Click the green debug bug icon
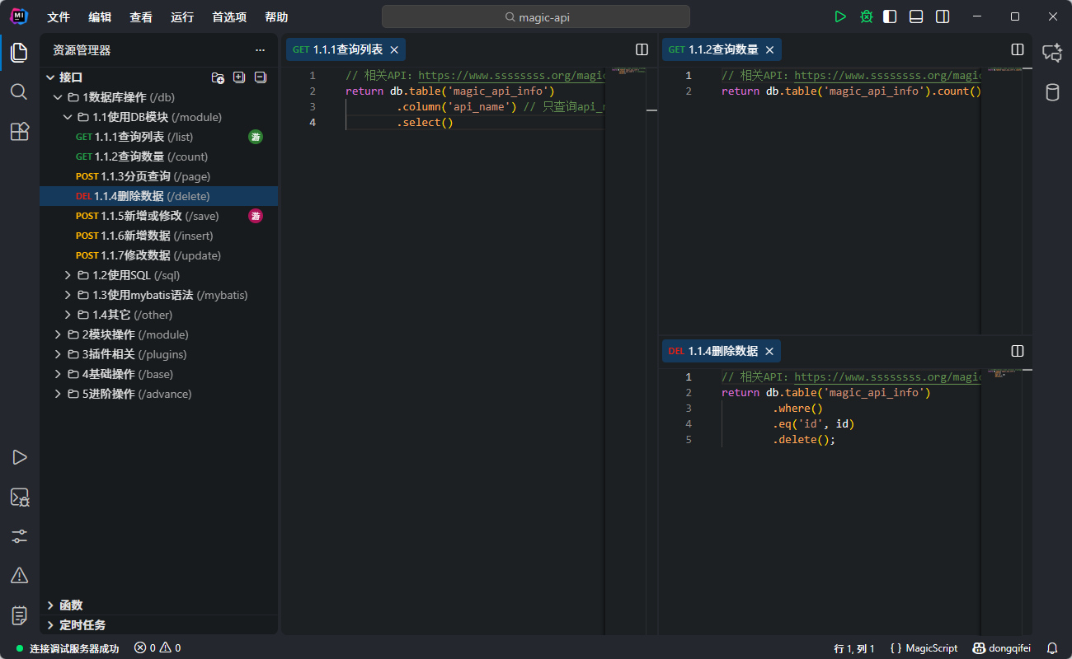The image size is (1072, 659). 867,16
